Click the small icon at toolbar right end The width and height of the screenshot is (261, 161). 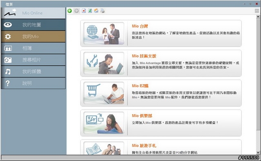click(x=257, y=11)
